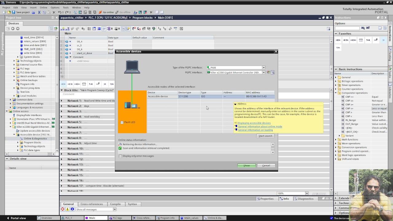Open Displaying accessible devices link
Screen dimensions: 393x221
[254, 123]
